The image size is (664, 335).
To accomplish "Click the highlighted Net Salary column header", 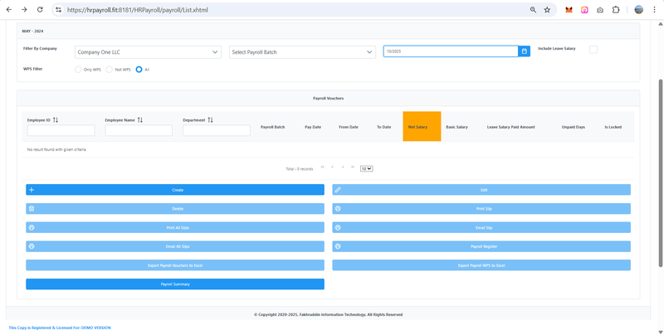I will pyautogui.click(x=422, y=126).
